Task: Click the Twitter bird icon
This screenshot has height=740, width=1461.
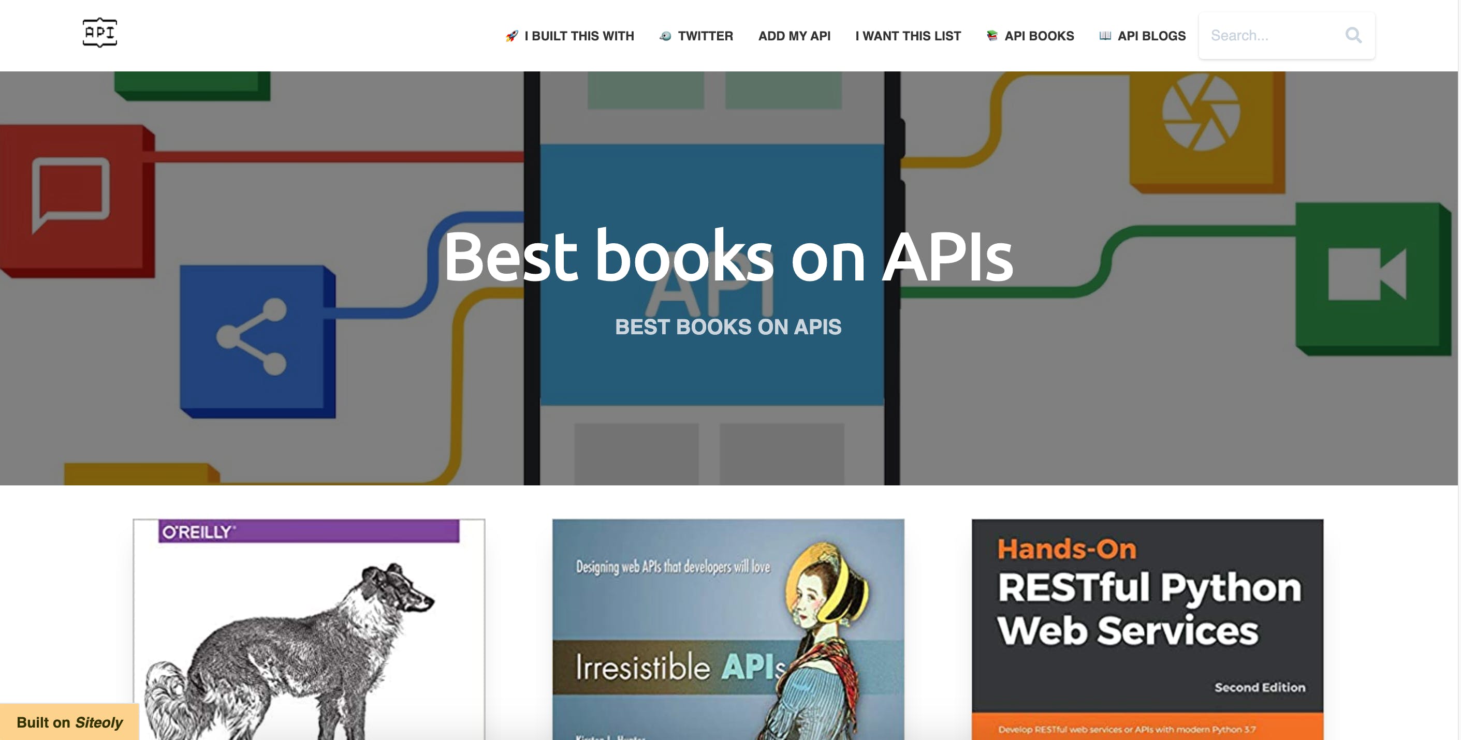Action: (x=665, y=36)
